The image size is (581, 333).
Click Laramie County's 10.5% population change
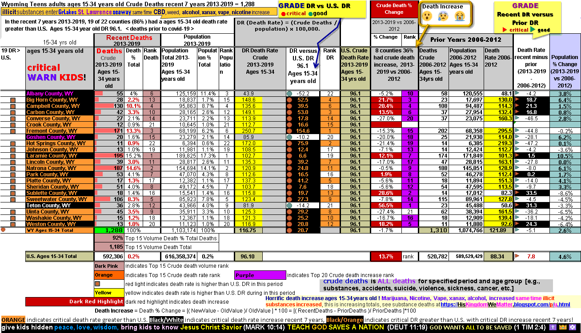pyautogui.click(x=565, y=156)
